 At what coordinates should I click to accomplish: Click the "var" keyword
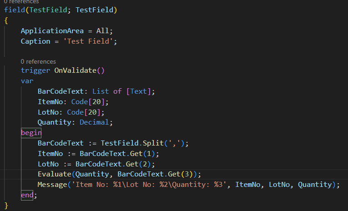(x=27, y=81)
